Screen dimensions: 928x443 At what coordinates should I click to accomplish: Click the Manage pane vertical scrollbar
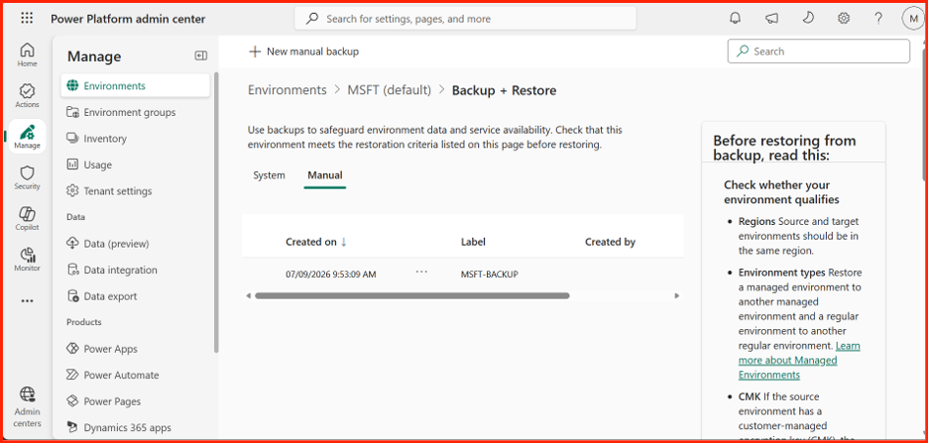pyautogui.click(x=216, y=213)
